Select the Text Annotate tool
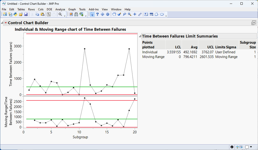Viewport: 258px width, 150px height. pos(146,14)
